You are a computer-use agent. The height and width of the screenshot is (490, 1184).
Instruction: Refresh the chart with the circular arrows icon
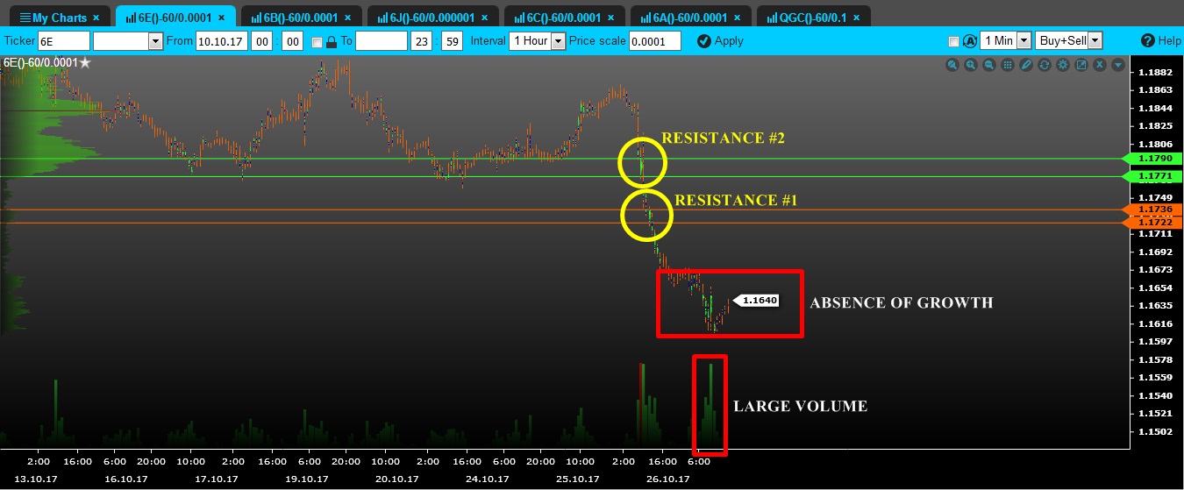click(x=1044, y=65)
